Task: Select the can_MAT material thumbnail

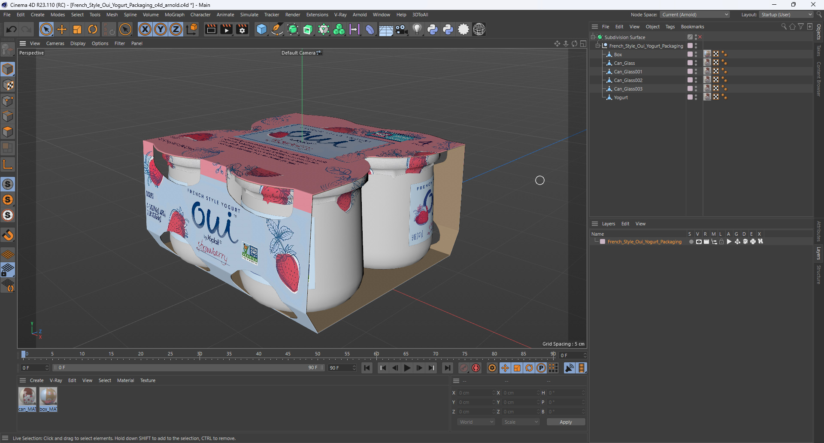Action: coord(27,399)
